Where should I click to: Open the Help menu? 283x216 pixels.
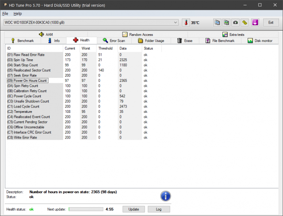click(x=17, y=14)
